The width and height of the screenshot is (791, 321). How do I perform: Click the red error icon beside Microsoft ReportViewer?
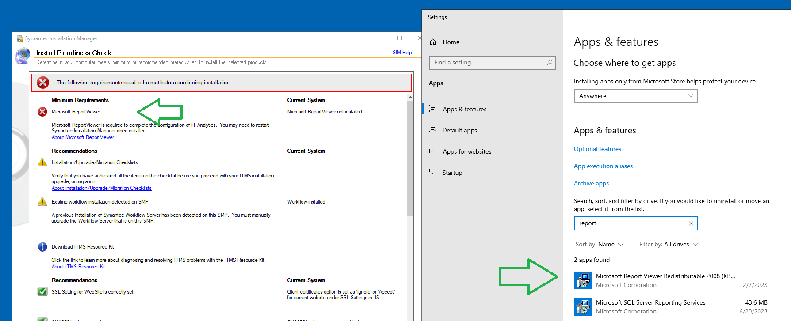(x=42, y=112)
